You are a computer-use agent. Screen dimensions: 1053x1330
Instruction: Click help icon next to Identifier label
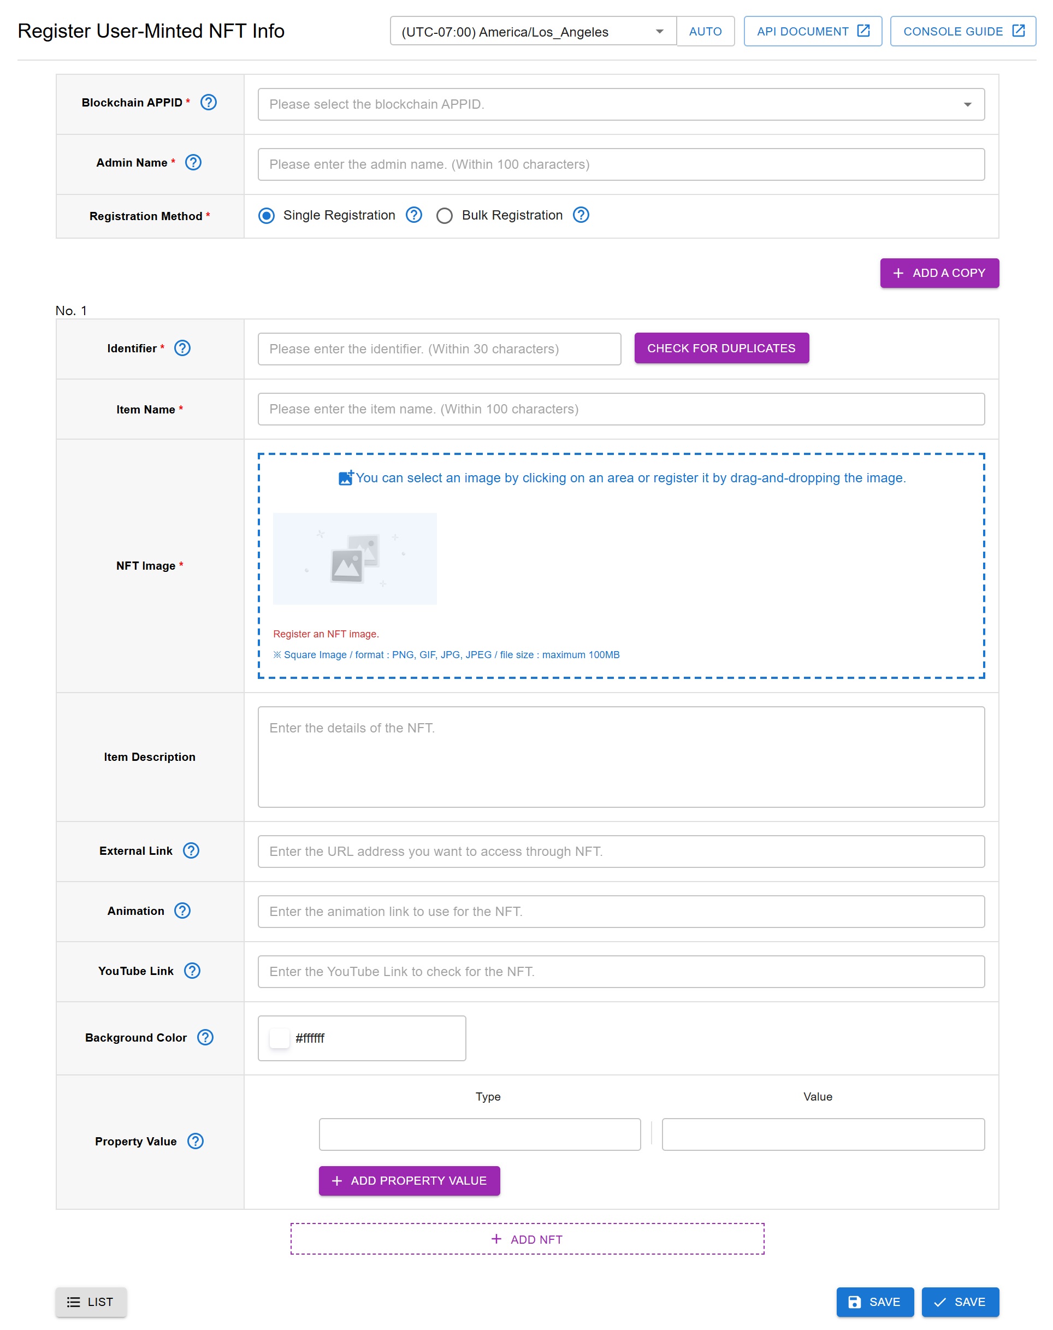pos(182,348)
